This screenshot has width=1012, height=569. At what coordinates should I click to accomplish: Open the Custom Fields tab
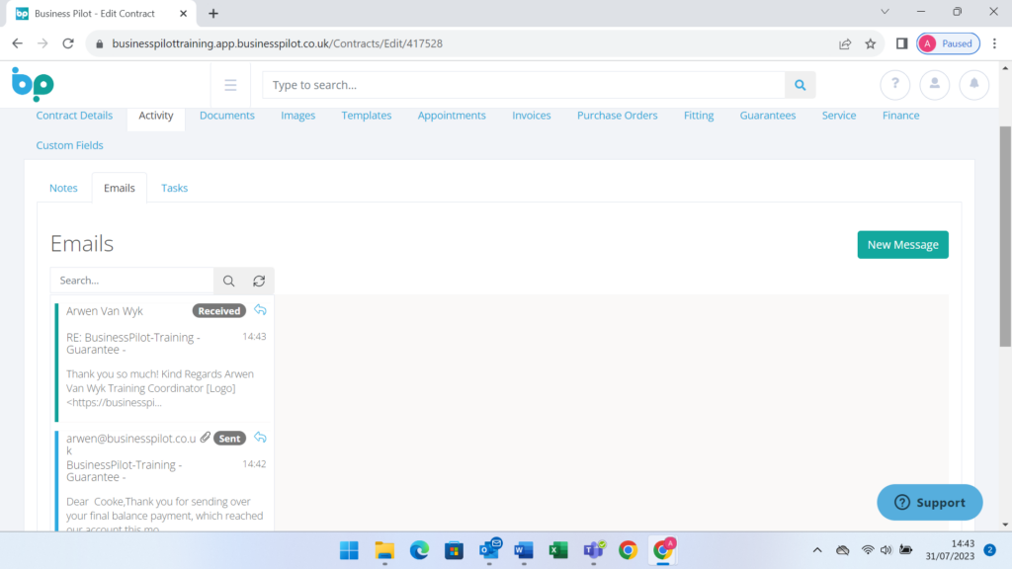click(x=70, y=146)
